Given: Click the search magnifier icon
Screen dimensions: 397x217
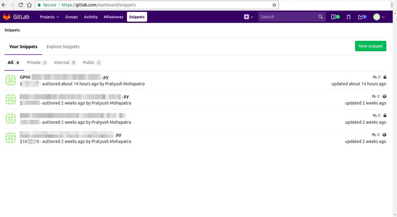Looking at the screenshot, I should [x=320, y=17].
